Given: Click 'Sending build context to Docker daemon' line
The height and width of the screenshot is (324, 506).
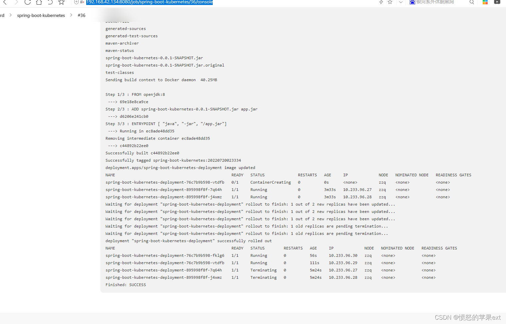Looking at the screenshot, I should (x=161, y=80).
